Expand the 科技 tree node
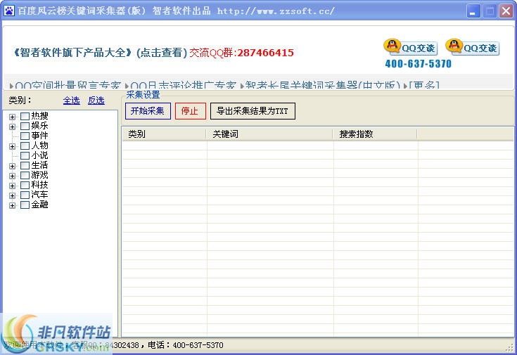Screen dimensions: 517x355 tap(12, 186)
